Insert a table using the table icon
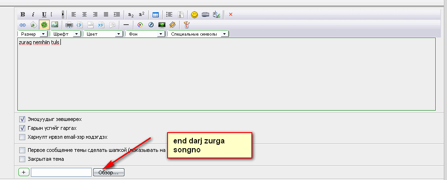Viewport: 447px width, 180px height. point(156,15)
